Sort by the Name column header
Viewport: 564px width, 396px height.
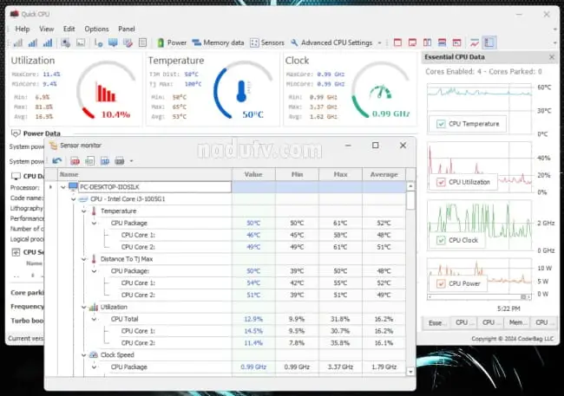[x=145, y=174]
